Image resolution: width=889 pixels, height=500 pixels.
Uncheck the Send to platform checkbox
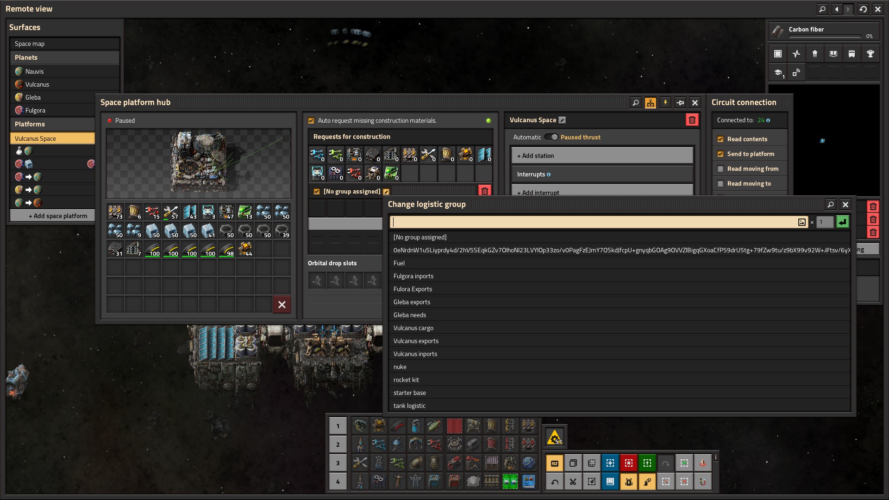tap(720, 154)
